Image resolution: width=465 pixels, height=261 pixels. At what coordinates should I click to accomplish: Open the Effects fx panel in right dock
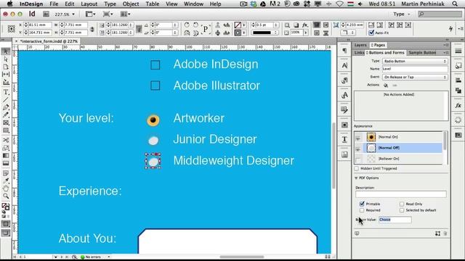pos(458,105)
